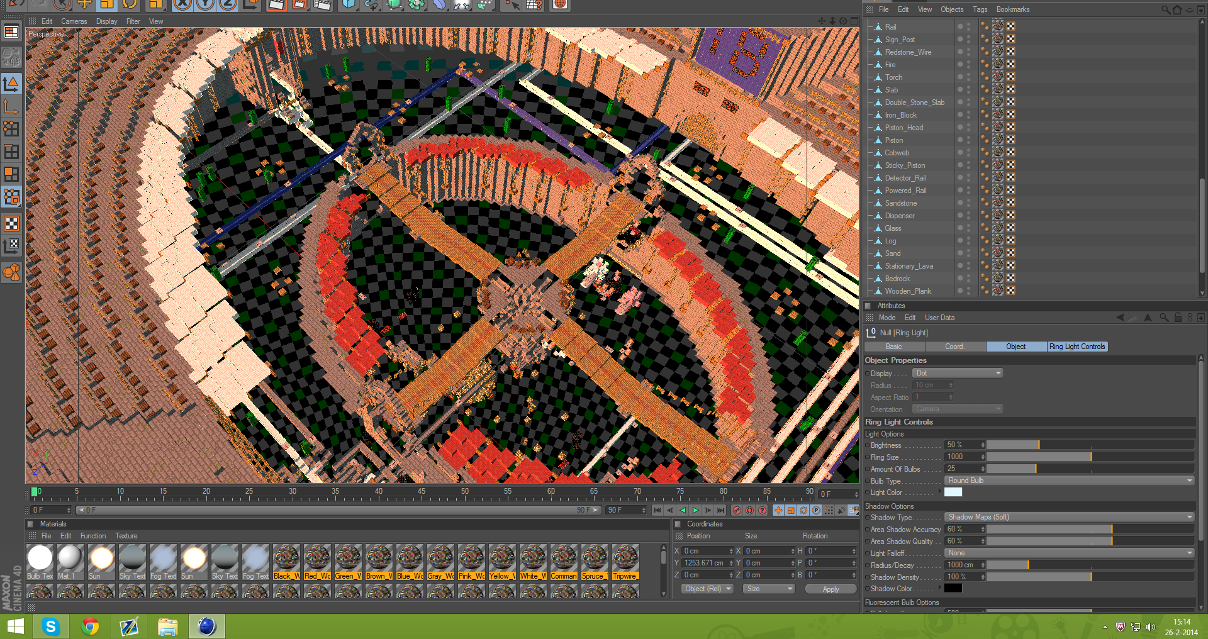Add a Cube primitive from the toolbar

(x=348, y=5)
